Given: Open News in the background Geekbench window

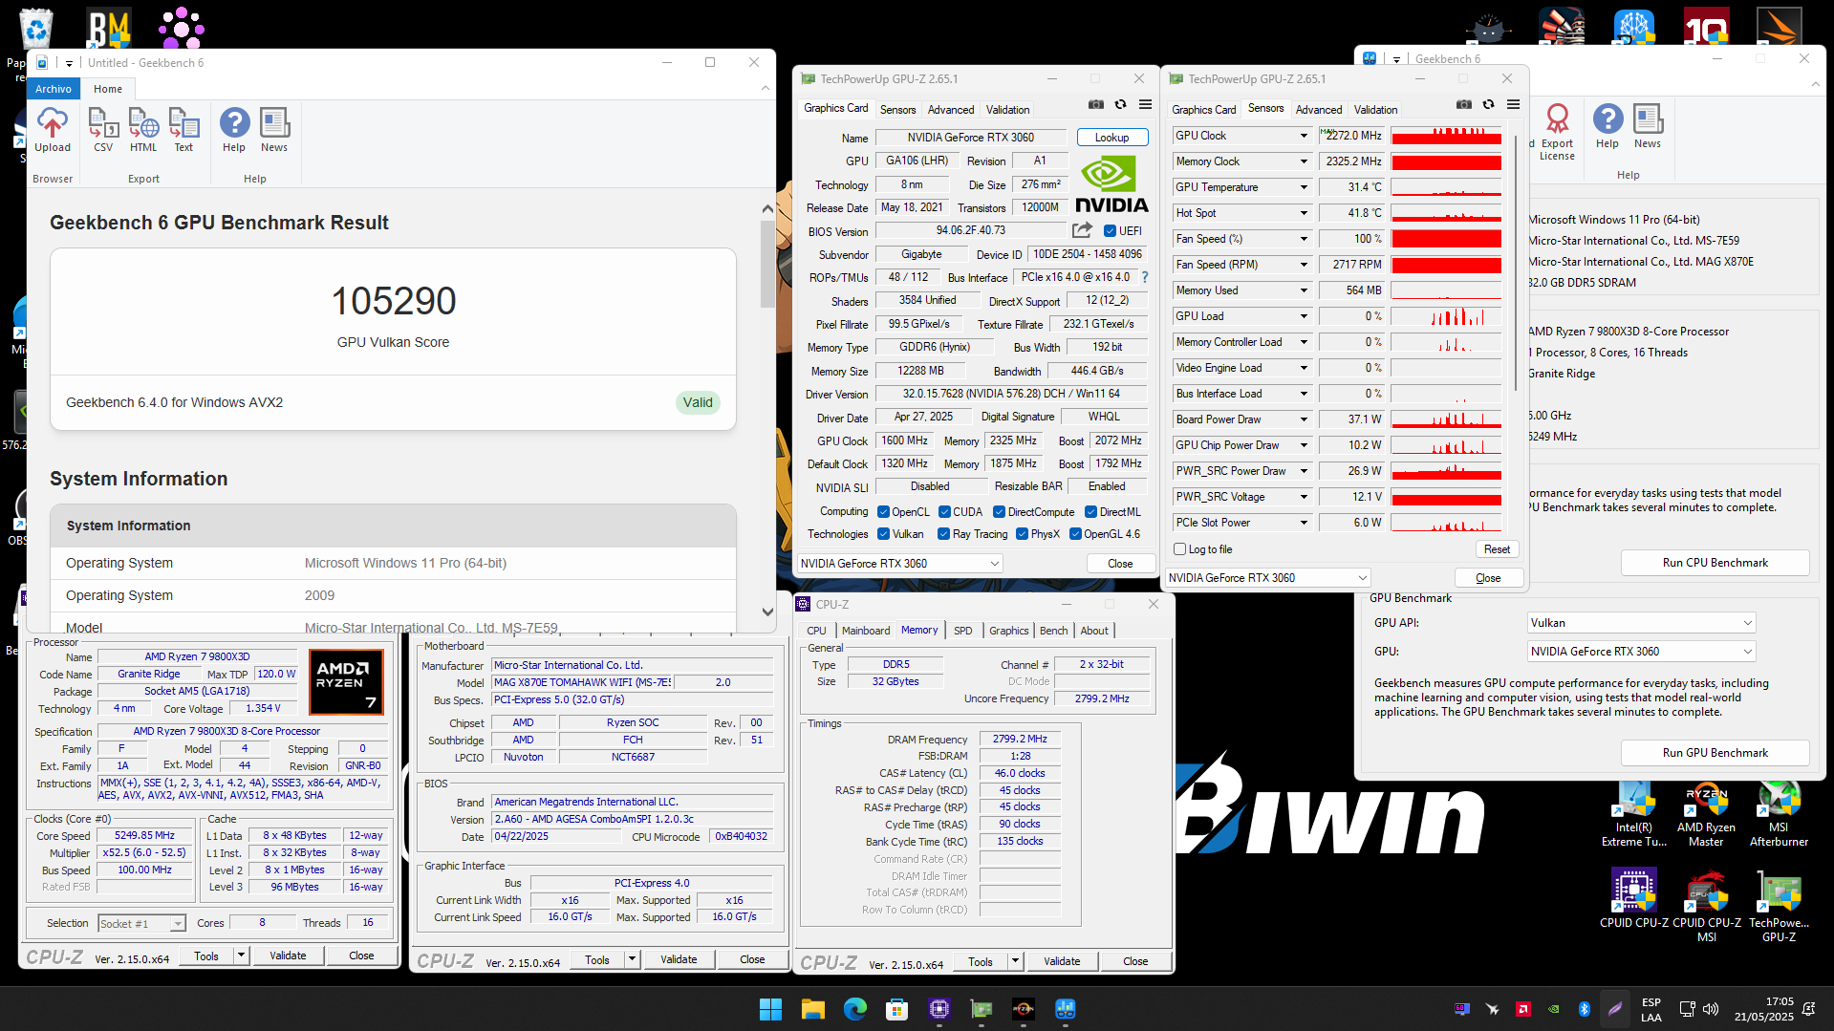Looking at the screenshot, I should [1648, 127].
